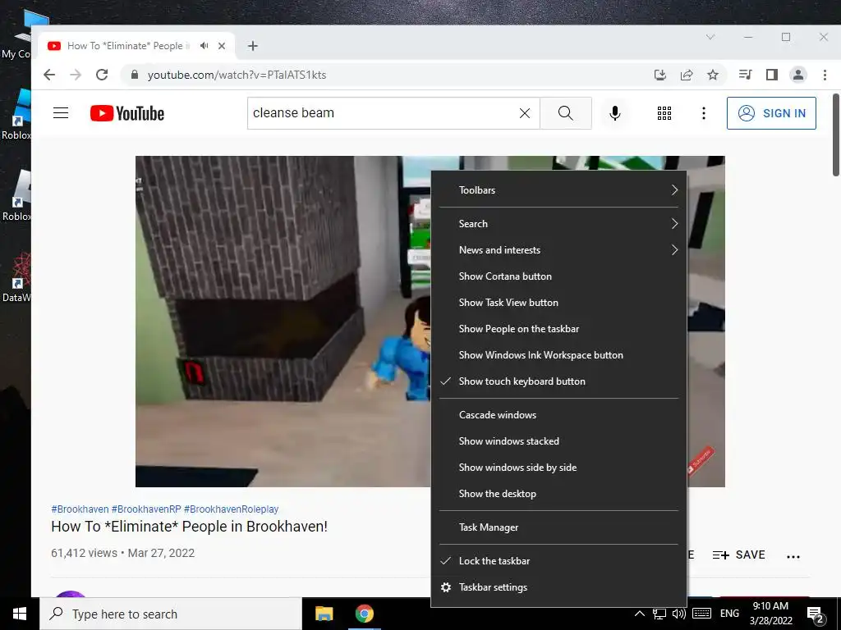The height and width of the screenshot is (630, 841).
Task: Click the ENG language indicator
Action: [x=729, y=614]
